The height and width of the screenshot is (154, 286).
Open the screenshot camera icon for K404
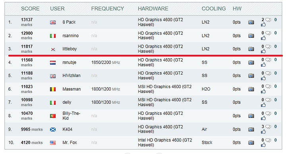point(251,129)
